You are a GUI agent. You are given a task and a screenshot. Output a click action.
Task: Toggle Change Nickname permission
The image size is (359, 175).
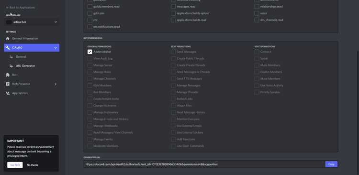click(x=90, y=106)
